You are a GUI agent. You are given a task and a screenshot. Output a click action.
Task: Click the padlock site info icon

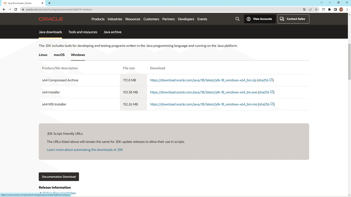23,9
